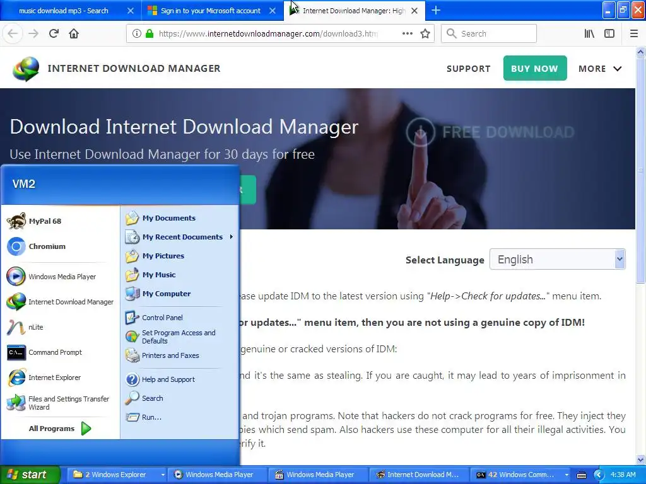Image resolution: width=646 pixels, height=484 pixels.
Task: Click the page scrollbar up arrow
Action: (641, 52)
